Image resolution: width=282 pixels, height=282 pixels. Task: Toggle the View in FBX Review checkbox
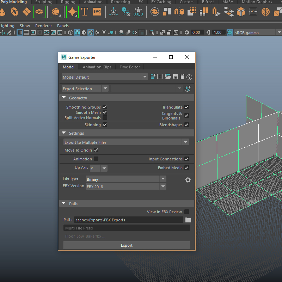tap(186, 211)
